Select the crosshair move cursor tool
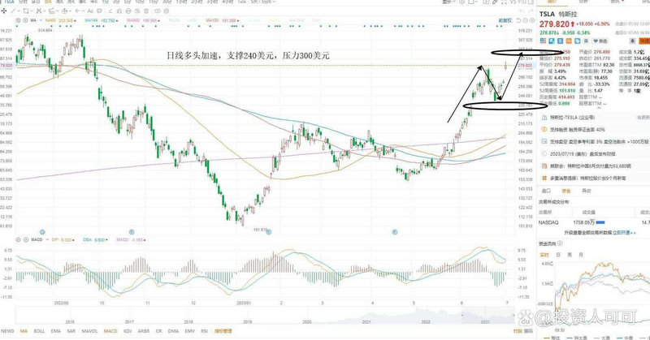The height and width of the screenshot is (340, 650). (4, 11)
